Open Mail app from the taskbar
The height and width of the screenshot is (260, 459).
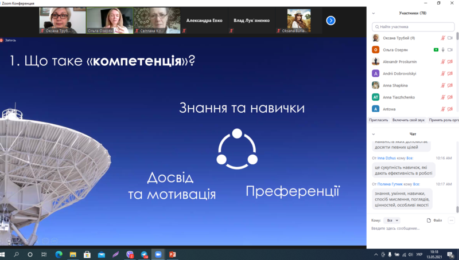102,254
